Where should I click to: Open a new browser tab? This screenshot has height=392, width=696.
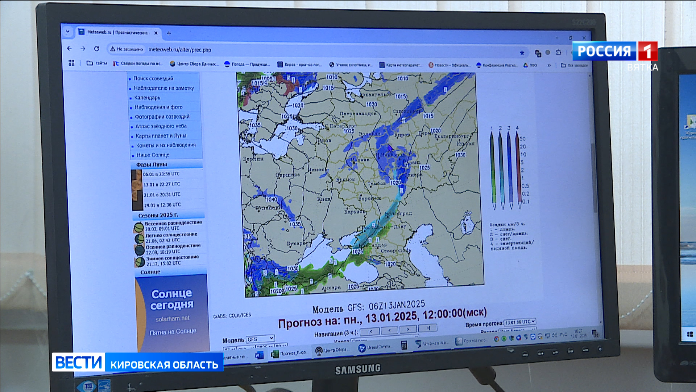pos(169,33)
